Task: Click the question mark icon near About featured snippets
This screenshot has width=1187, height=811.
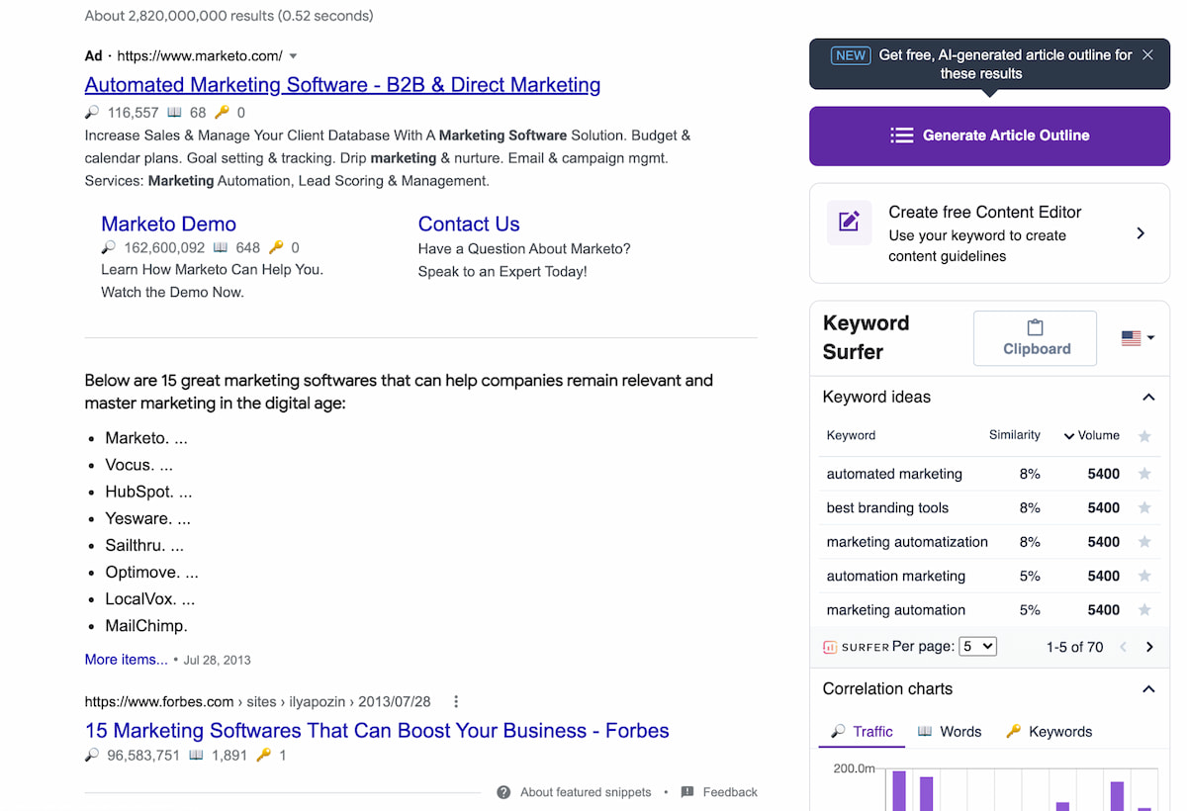Action: click(x=502, y=791)
